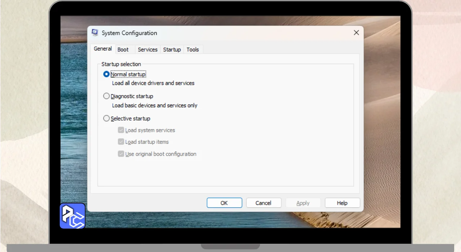Image resolution: width=461 pixels, height=252 pixels.
Task: Switch to the General tab
Action: pos(103,49)
